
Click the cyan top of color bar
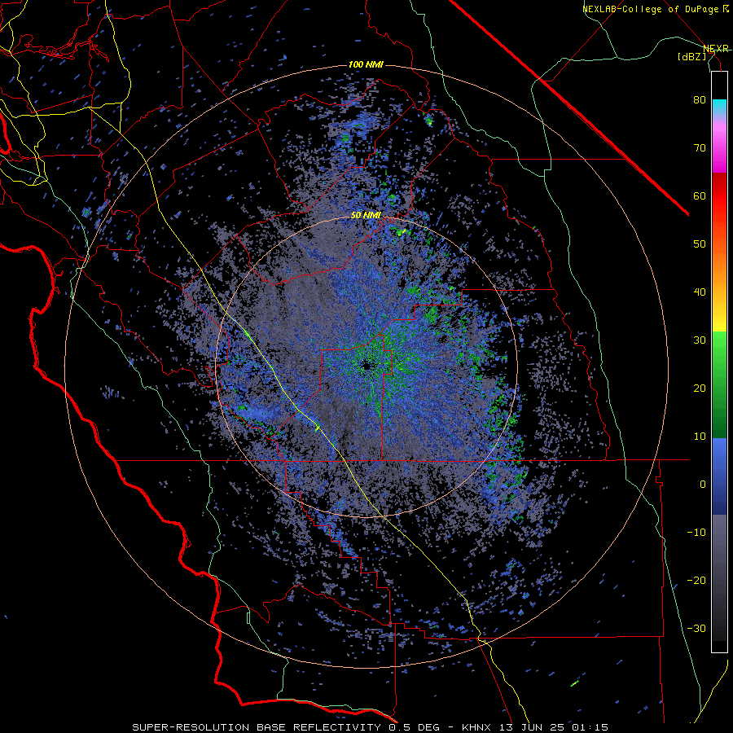(x=719, y=107)
